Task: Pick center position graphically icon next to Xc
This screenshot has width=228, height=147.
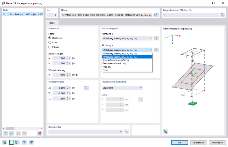Action: [x=86, y=88]
